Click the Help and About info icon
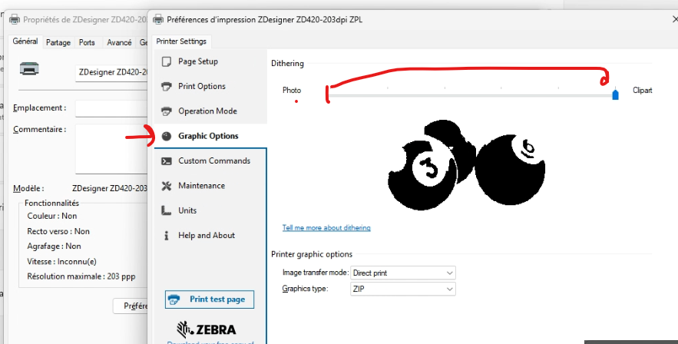Image resolution: width=678 pixels, height=344 pixels. 165,236
